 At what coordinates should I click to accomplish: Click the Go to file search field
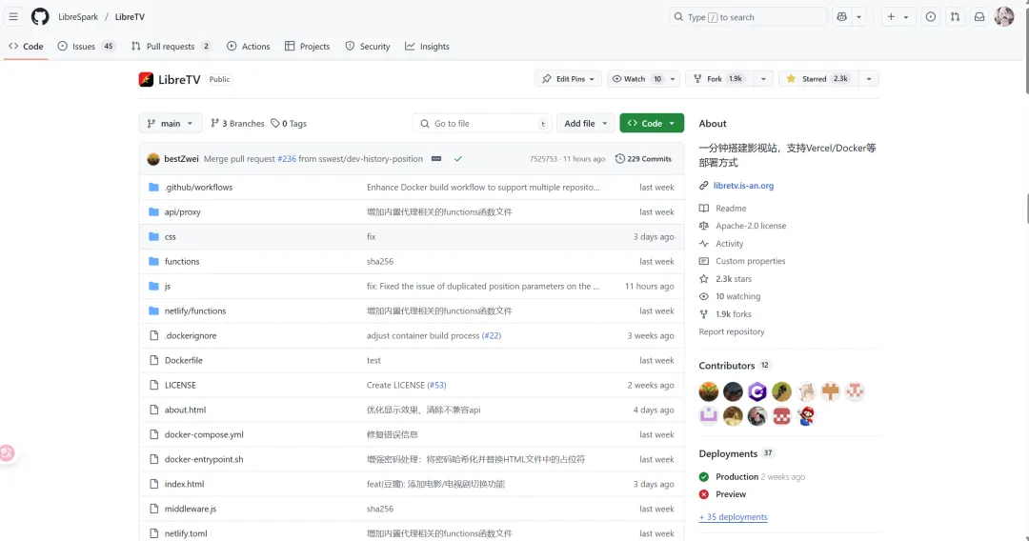tap(482, 123)
